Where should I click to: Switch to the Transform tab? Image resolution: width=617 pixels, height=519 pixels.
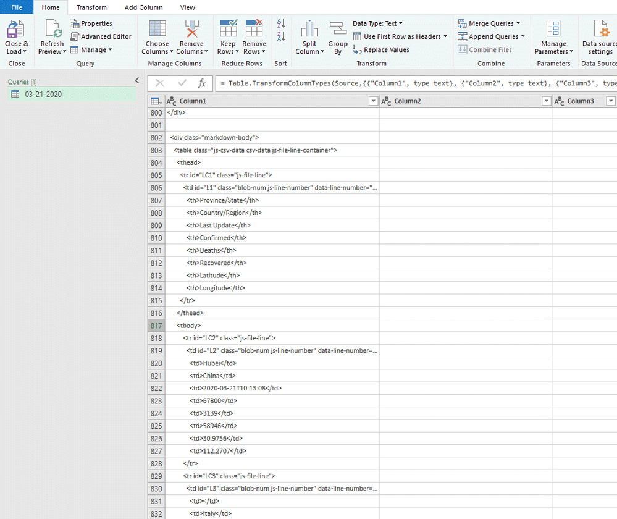click(x=91, y=7)
